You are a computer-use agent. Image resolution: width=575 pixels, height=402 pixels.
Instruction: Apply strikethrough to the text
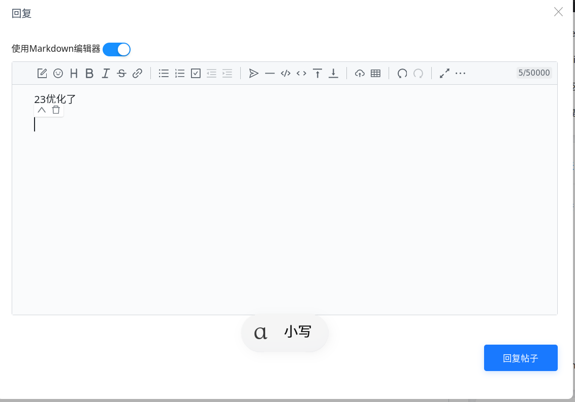(x=121, y=73)
